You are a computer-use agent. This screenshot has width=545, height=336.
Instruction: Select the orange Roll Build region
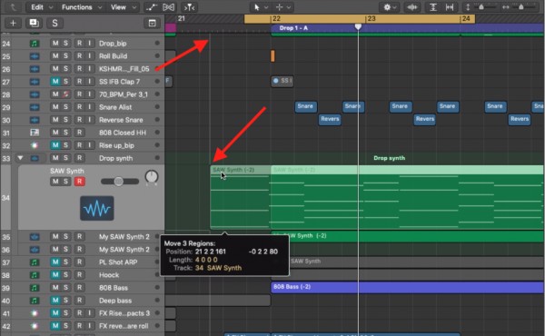pyautogui.click(x=272, y=56)
